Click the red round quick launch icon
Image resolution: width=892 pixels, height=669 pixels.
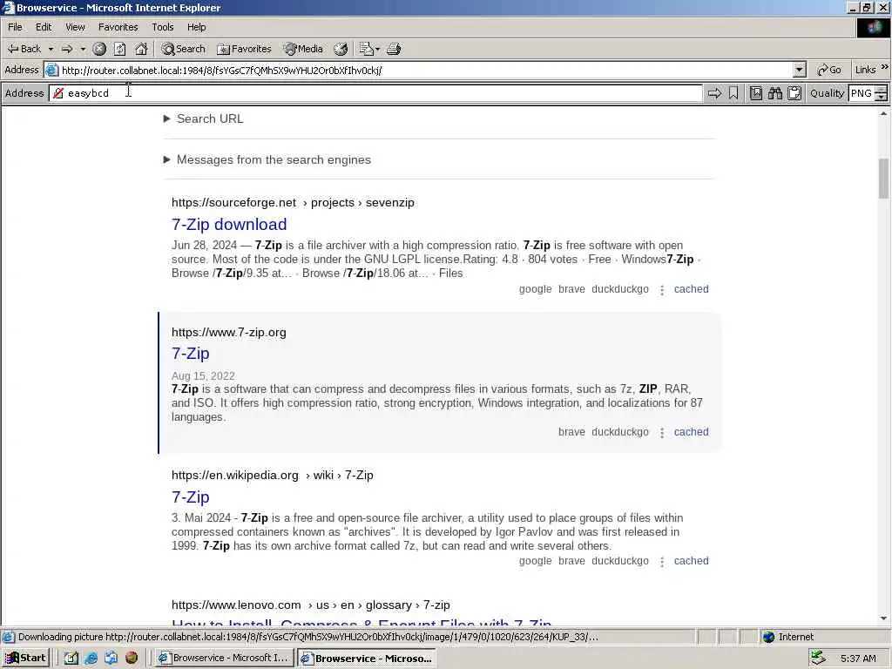tap(132, 658)
